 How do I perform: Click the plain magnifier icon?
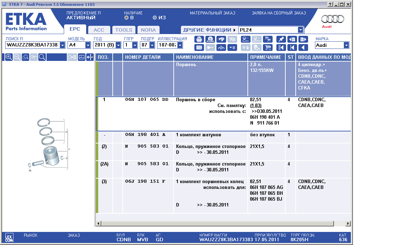click(42, 57)
